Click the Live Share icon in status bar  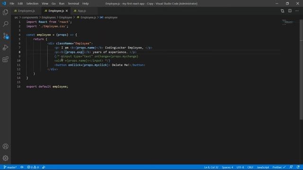(x=44, y=167)
